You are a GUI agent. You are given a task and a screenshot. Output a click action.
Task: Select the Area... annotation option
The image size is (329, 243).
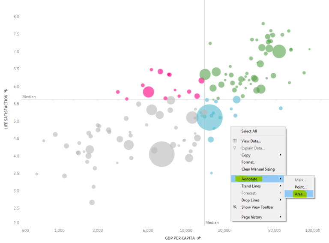pos(299,194)
